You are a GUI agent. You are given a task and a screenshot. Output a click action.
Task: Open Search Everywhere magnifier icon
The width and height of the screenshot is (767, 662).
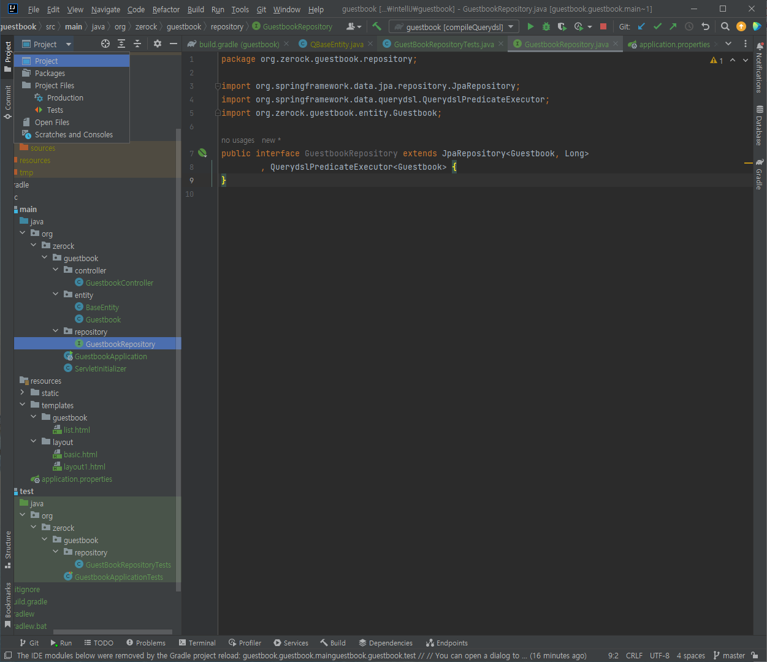pyautogui.click(x=725, y=26)
